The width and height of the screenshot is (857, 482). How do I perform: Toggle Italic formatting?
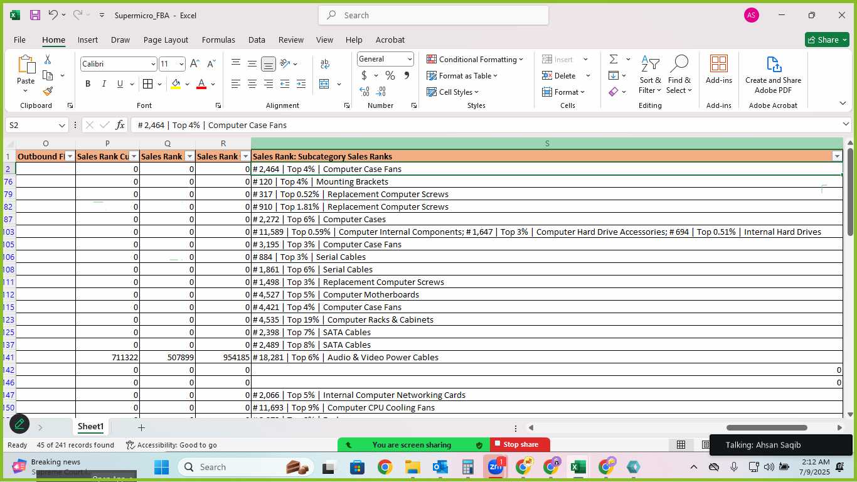click(x=104, y=84)
